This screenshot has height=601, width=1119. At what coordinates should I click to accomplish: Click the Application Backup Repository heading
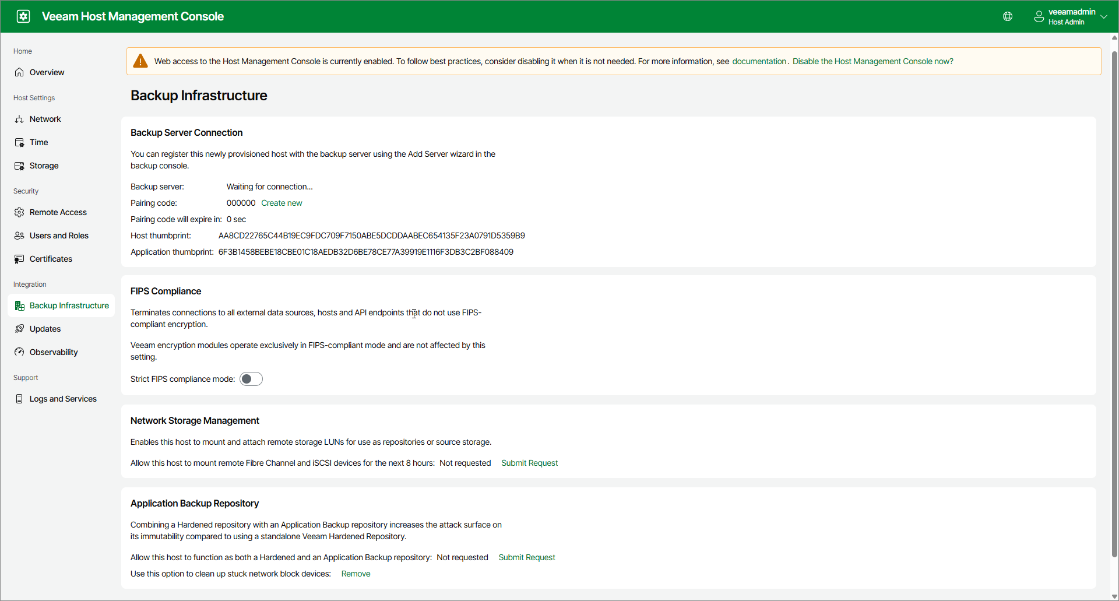195,503
